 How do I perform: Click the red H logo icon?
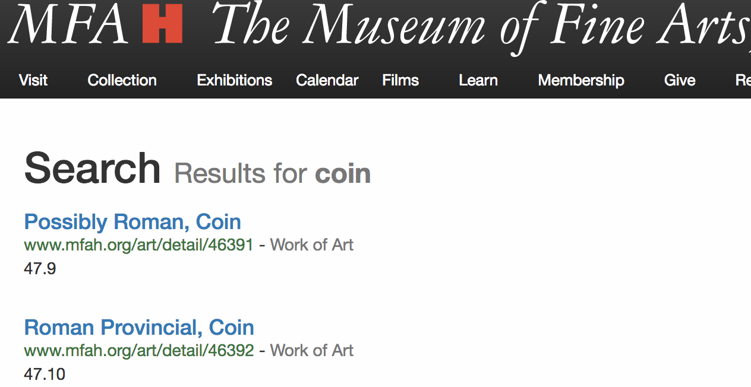162,24
